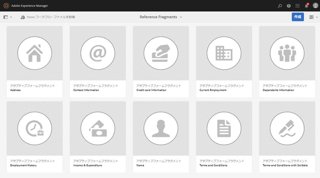This screenshot has width=320, height=178.
Task: Select the Income & Expenditure money icon
Action: tap(98, 128)
